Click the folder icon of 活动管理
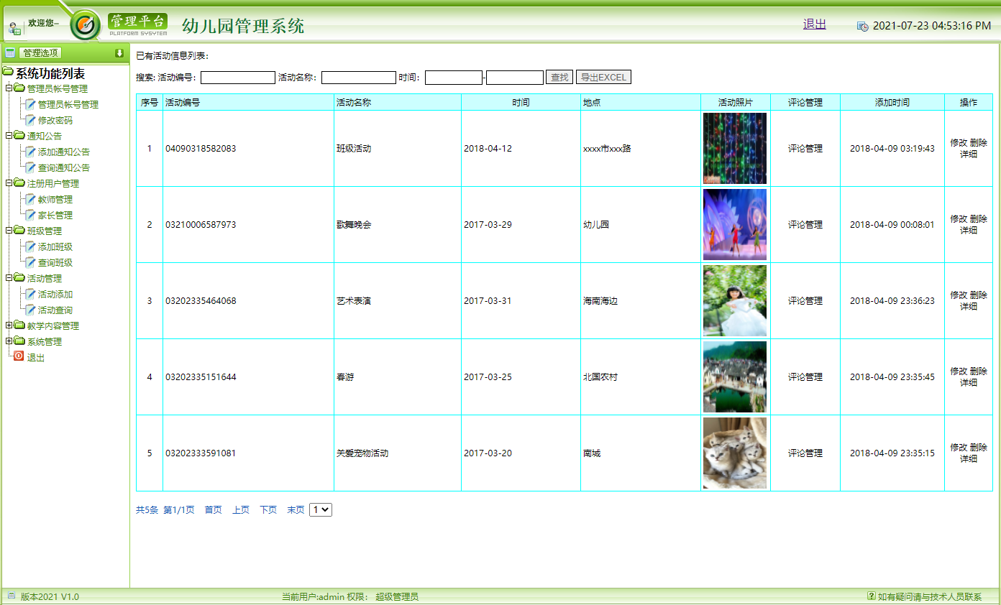1001x605 pixels. (x=19, y=278)
